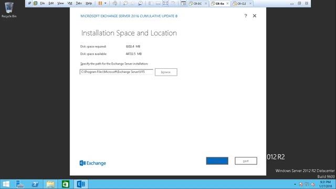
Task: Click the blue Back button
Action: click(x=217, y=161)
